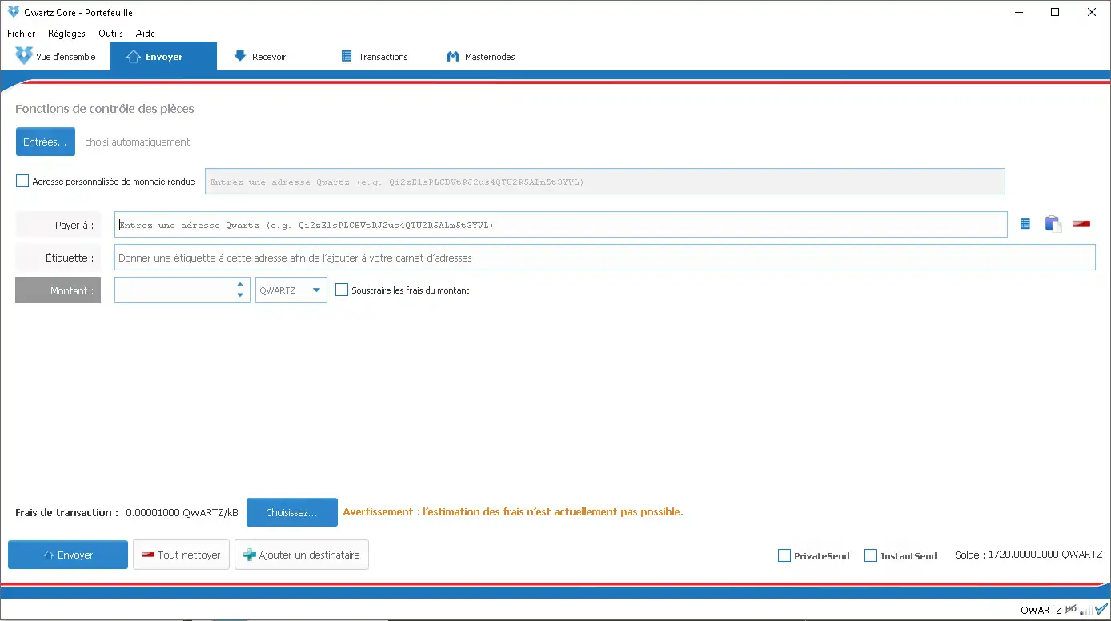Open the QWARTZ unit dropdown
1111x621 pixels.
point(291,290)
